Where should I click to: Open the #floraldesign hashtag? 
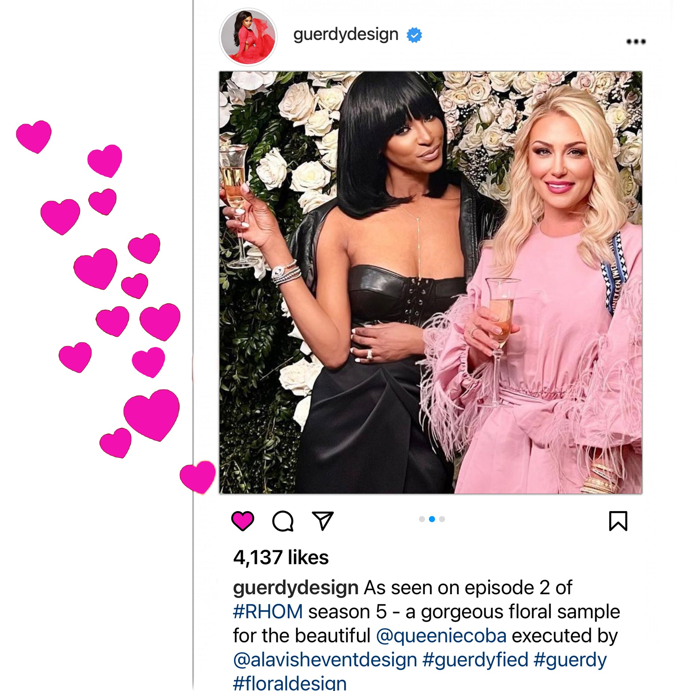click(x=290, y=683)
